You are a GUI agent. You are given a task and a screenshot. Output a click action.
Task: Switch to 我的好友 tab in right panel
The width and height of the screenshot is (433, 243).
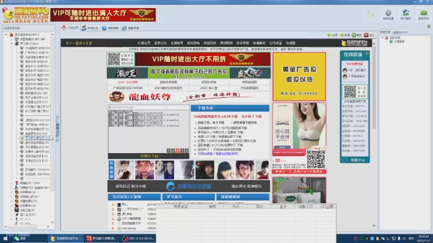click(385, 32)
